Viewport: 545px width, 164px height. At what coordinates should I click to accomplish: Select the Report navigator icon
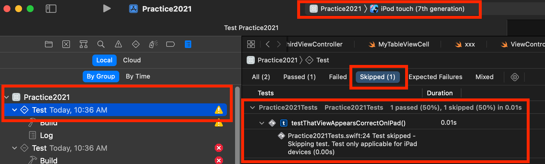click(x=188, y=44)
